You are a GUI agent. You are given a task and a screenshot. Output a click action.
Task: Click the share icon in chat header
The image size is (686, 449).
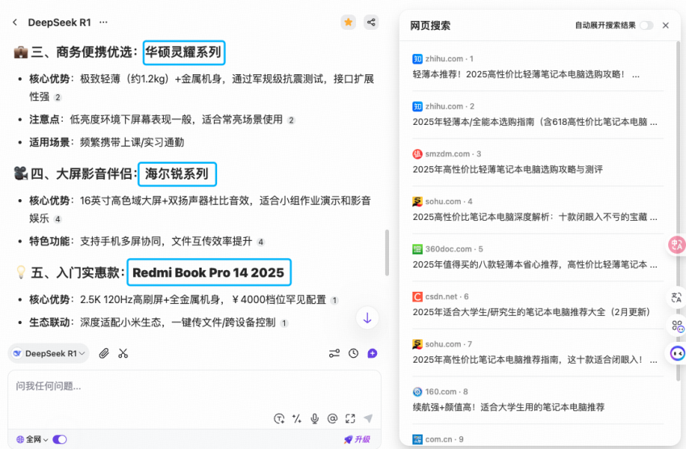pyautogui.click(x=370, y=23)
